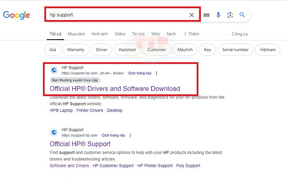Open three-dot menu of second HP result
This screenshot has height=179, width=286.
(130, 135)
